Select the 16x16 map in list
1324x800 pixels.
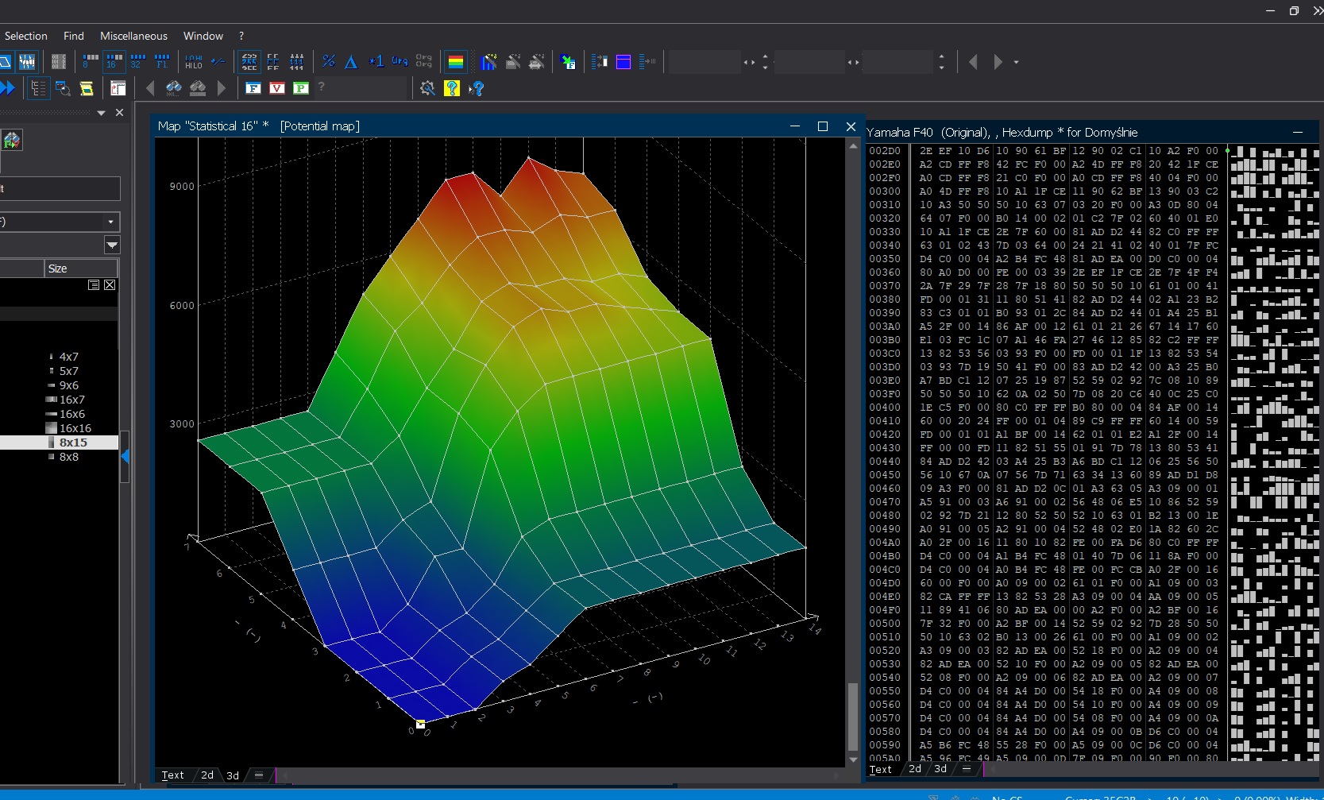(75, 428)
